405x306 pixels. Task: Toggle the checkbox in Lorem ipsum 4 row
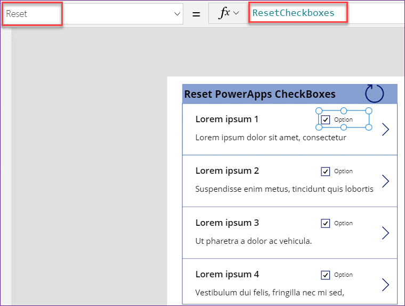(x=325, y=275)
